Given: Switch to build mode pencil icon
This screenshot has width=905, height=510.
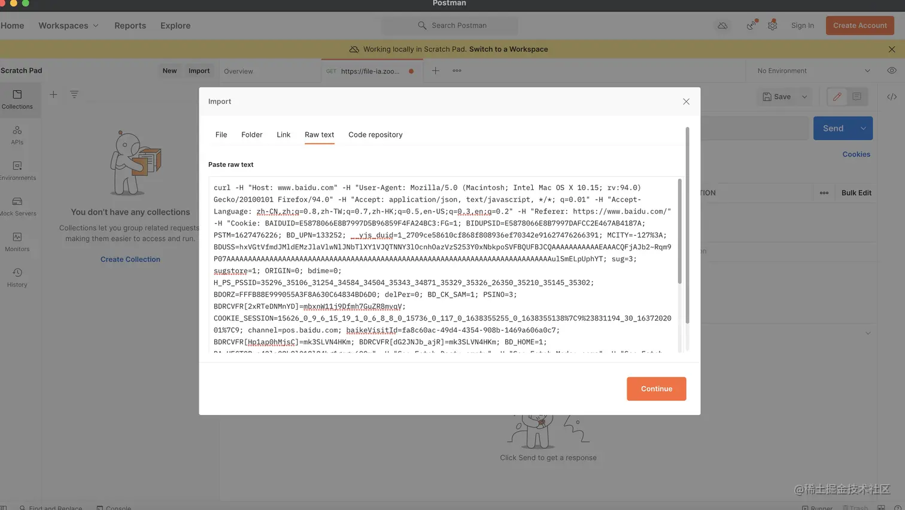Looking at the screenshot, I should click(837, 96).
